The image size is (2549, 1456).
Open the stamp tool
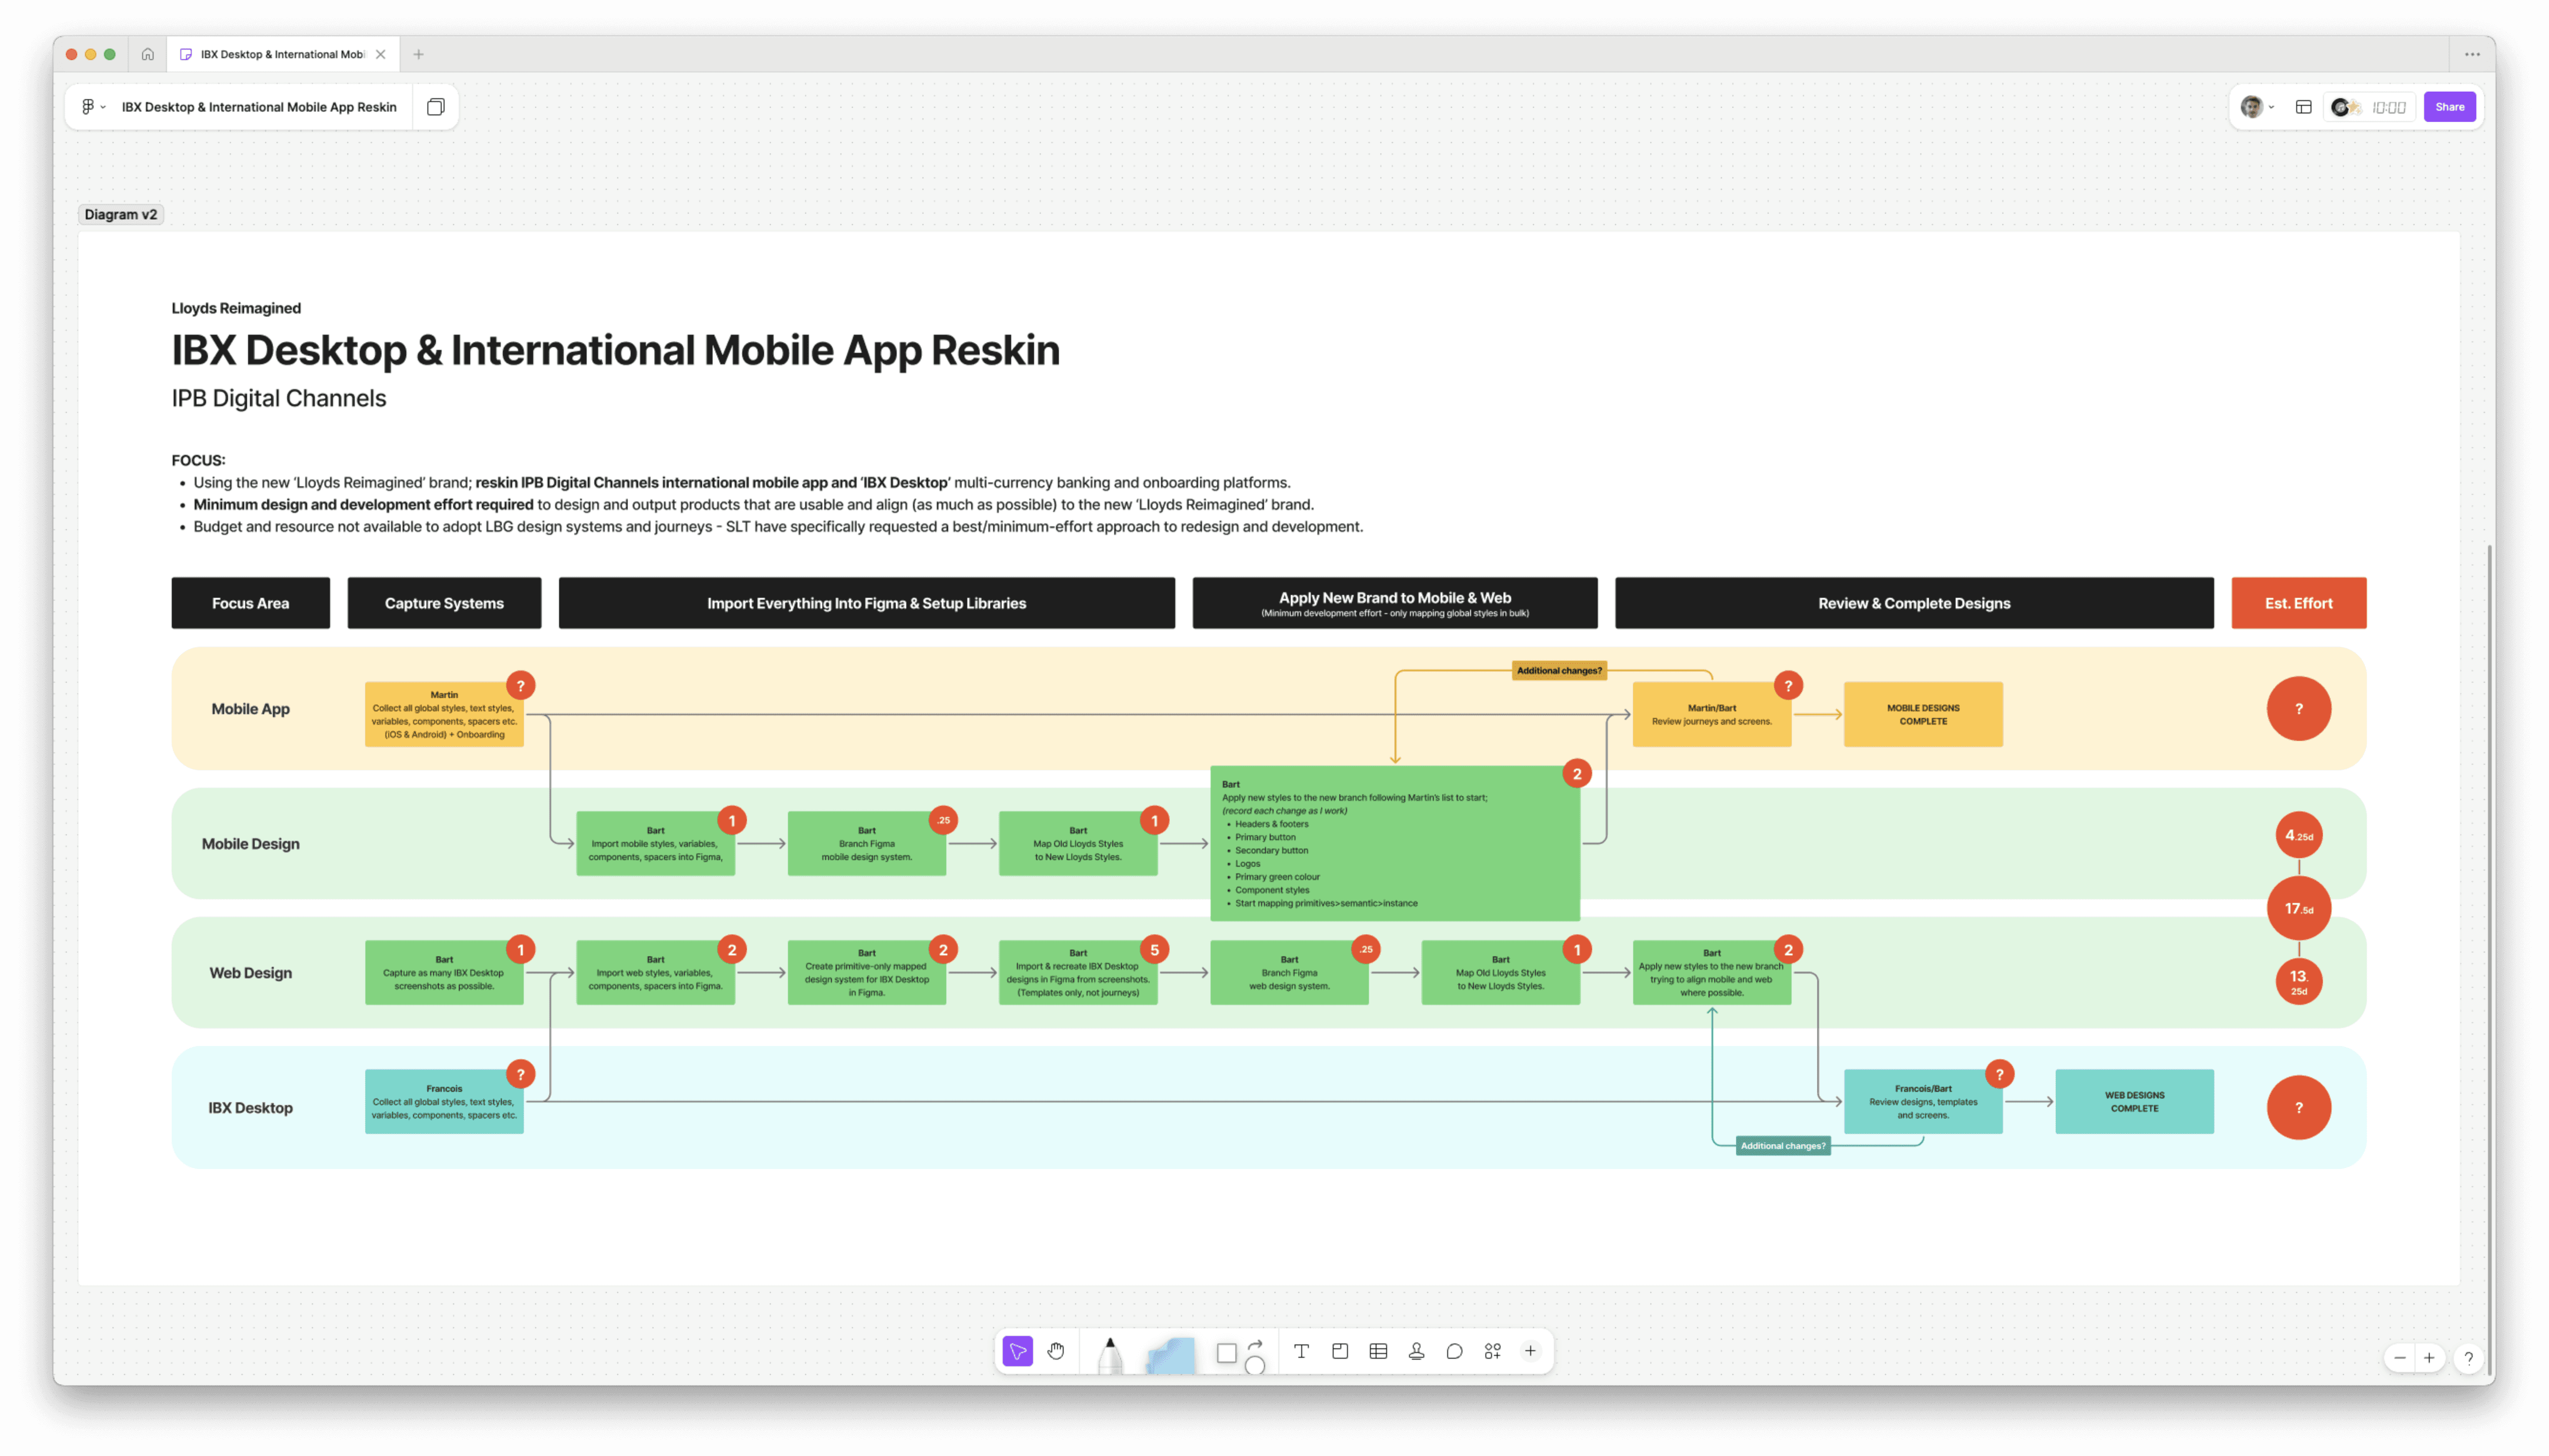(x=1417, y=1351)
